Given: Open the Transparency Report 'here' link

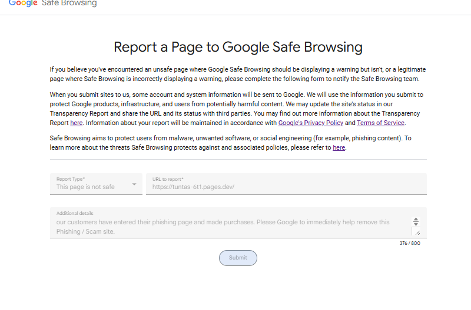Looking at the screenshot, I should click(77, 123).
